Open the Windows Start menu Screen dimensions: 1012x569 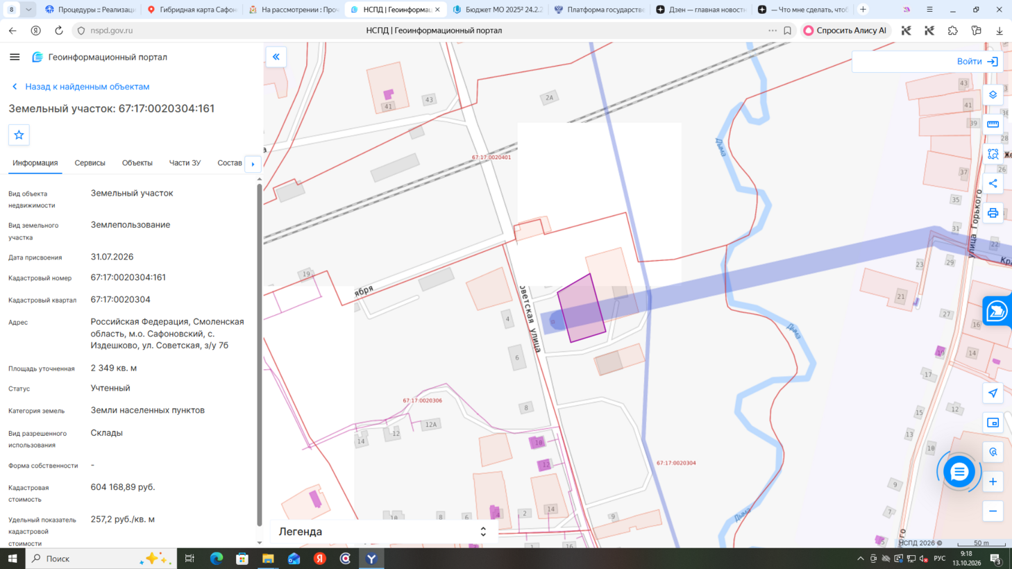[12, 559]
